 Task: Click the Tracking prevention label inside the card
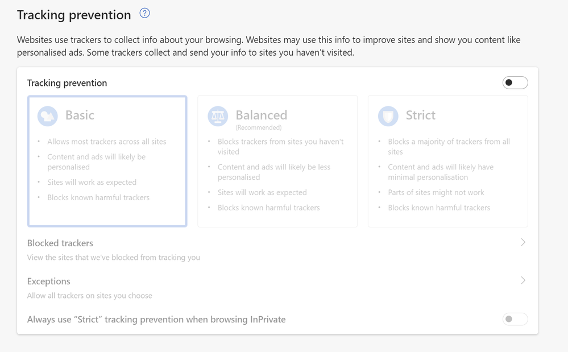coord(67,83)
